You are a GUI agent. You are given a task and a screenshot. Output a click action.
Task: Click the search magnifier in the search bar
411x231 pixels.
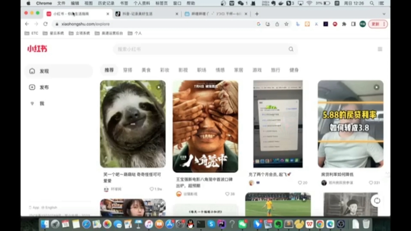(x=291, y=49)
